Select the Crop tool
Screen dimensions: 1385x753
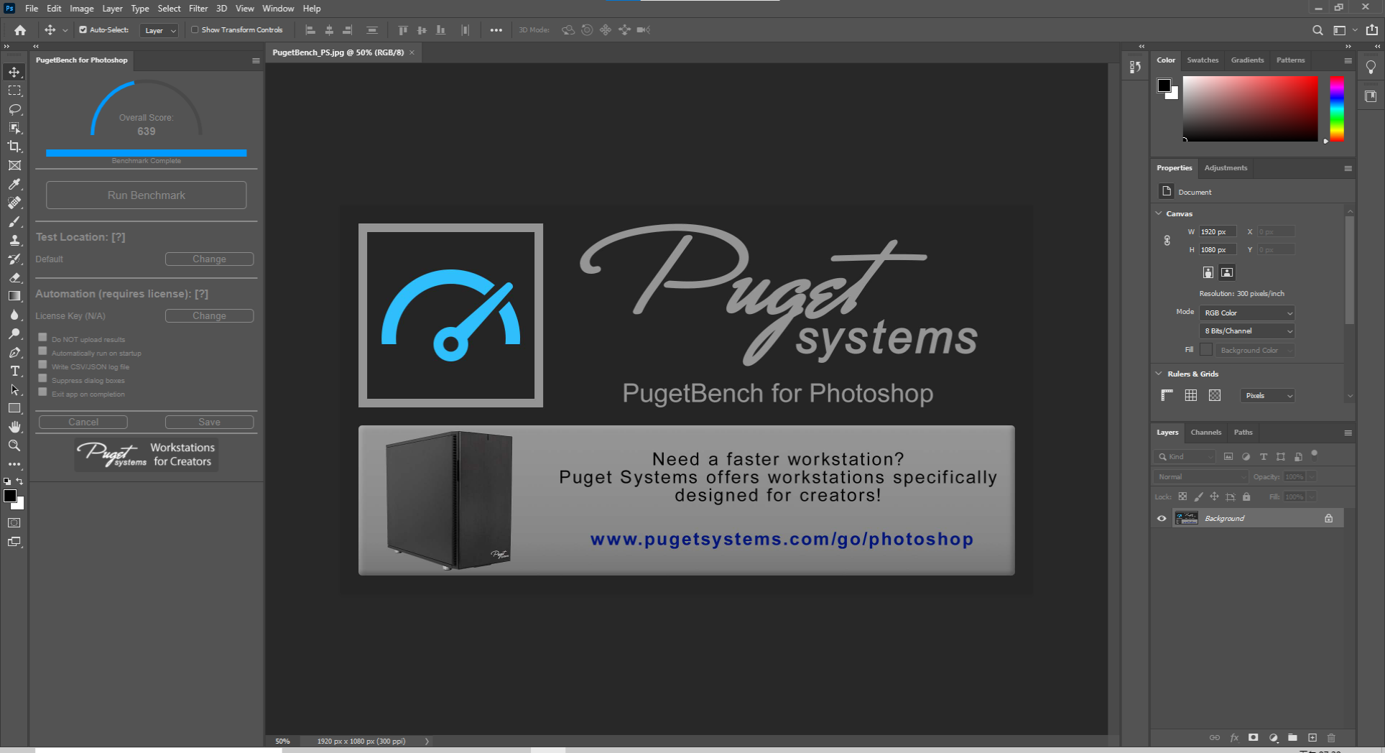coord(14,147)
